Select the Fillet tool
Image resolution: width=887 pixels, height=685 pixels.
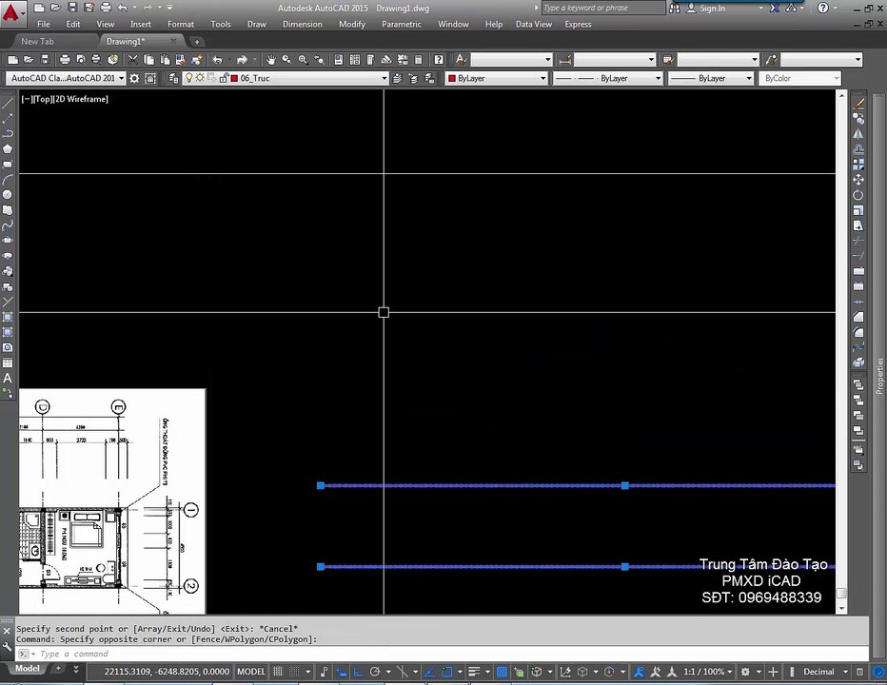[858, 332]
